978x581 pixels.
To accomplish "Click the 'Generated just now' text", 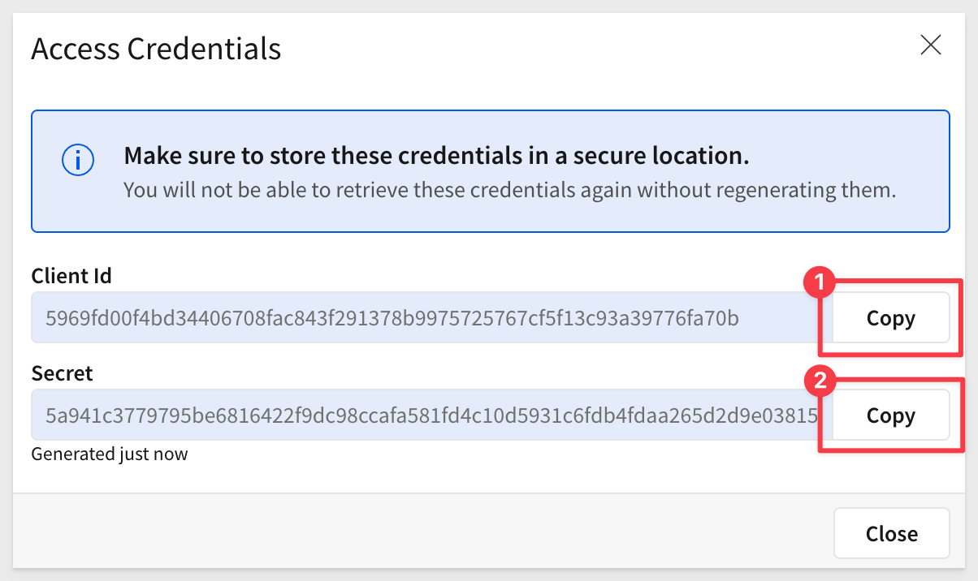I will point(109,454).
